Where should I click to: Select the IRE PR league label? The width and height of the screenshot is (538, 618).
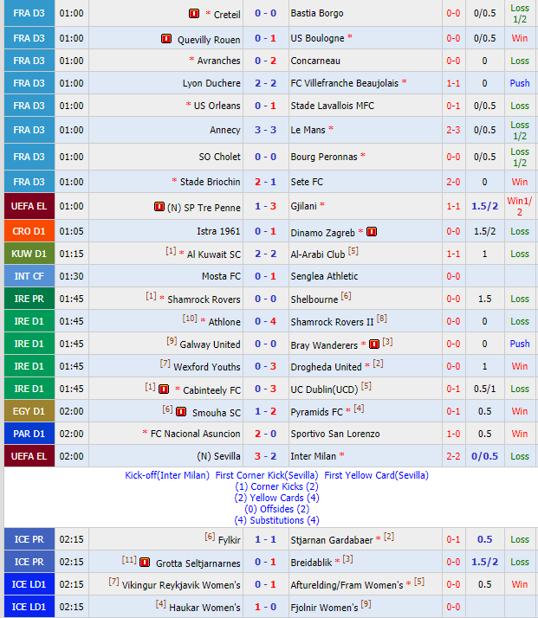[x=29, y=299]
